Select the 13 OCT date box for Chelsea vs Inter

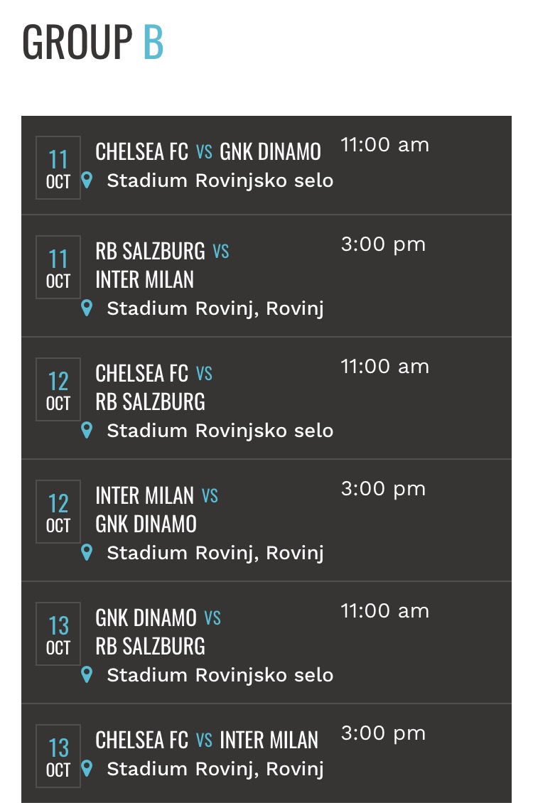point(58,756)
